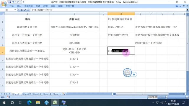Switch to Sheet3 tab
The width and height of the screenshot is (189, 106).
click(37, 94)
